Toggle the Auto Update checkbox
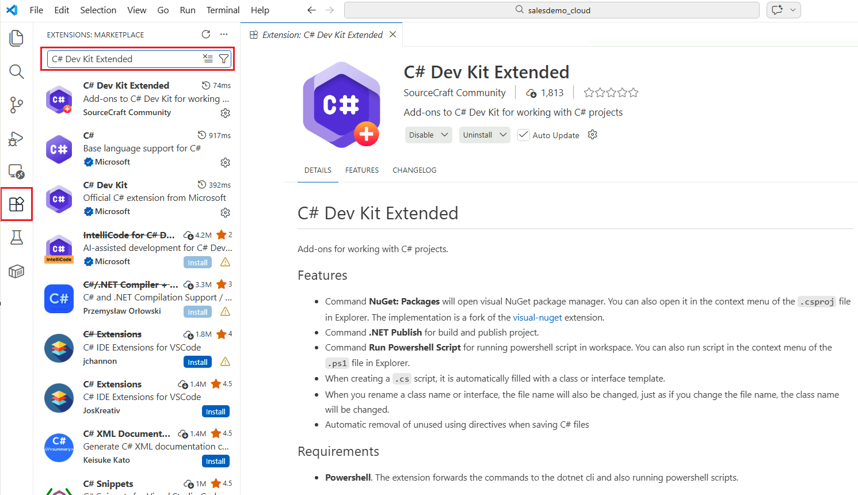 click(523, 135)
